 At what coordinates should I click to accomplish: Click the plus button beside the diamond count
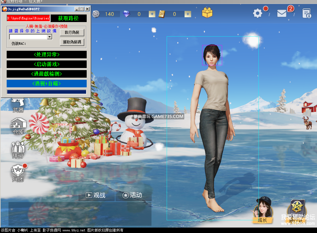(x=152, y=14)
